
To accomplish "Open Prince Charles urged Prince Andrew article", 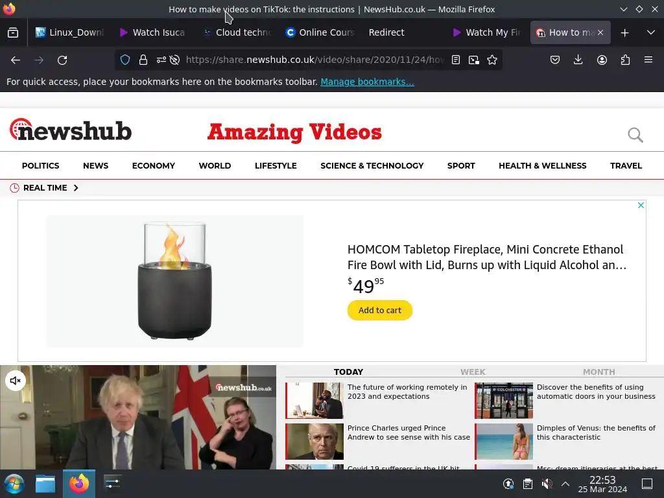I will click(409, 433).
